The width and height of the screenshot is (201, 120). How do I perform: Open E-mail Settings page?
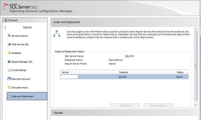19,70
